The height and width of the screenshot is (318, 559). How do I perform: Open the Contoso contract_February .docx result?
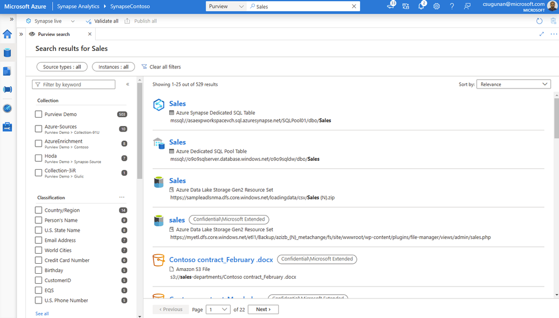click(221, 260)
